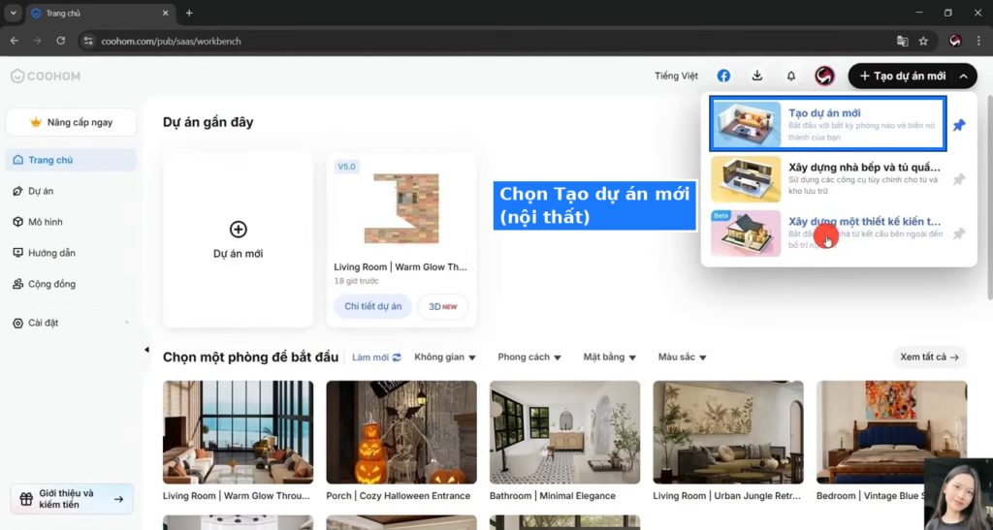Open the Mặt bằng dropdown filter
This screenshot has height=530, width=993.
[x=609, y=358]
